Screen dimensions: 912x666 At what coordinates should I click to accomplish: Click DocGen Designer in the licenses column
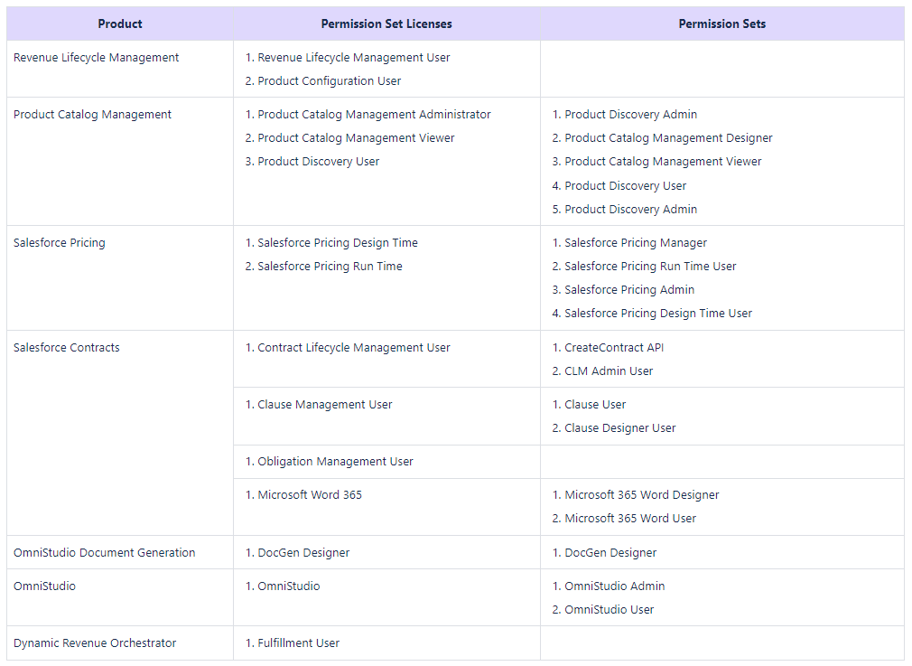303,552
